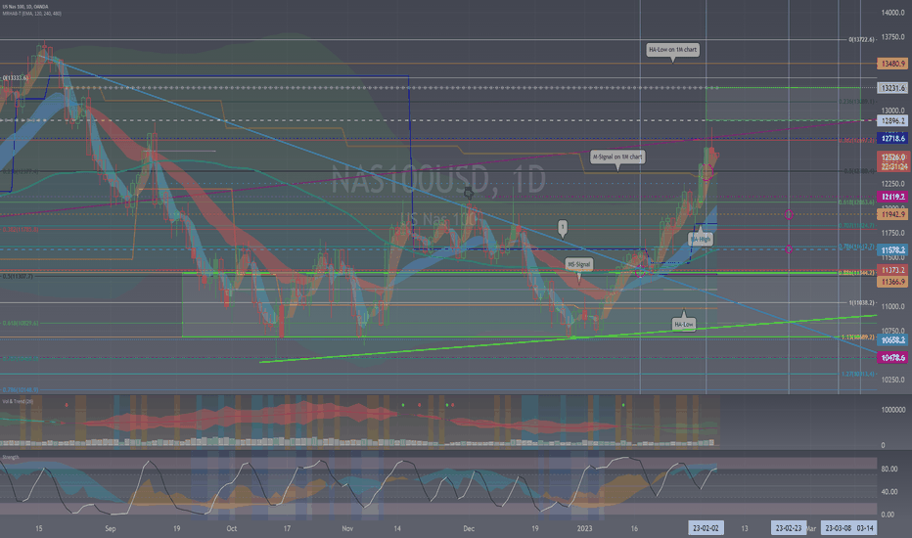Click the Vol & Trend indicator legend
The width and height of the screenshot is (912, 538).
pos(18,401)
